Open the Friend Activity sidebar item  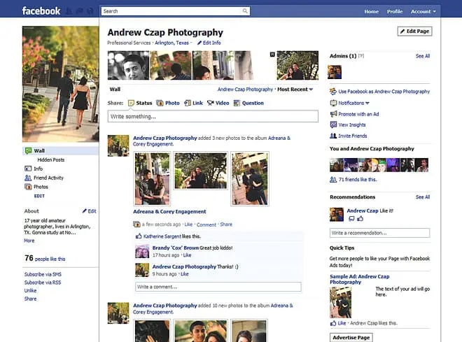coord(48,178)
